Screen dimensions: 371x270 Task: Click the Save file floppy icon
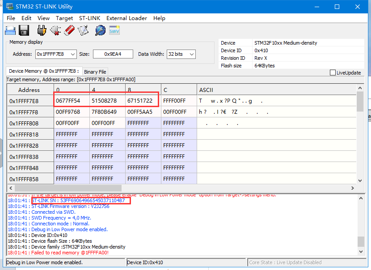pos(24,30)
